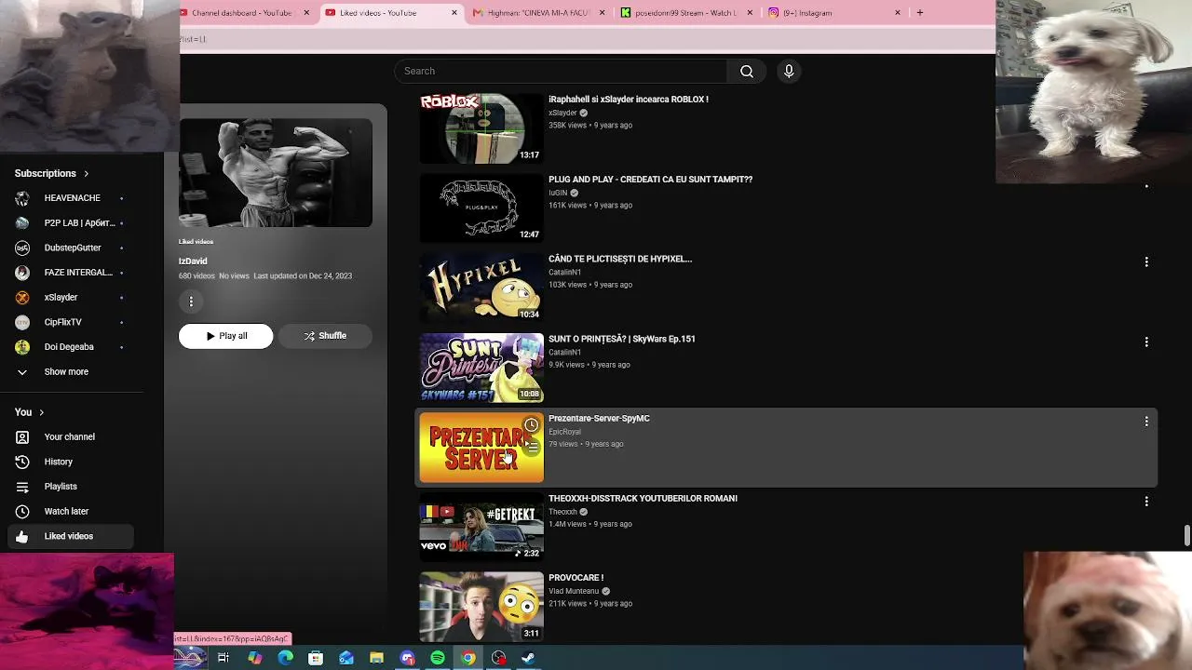Open Task View on the taskbar
This screenshot has height=670, width=1192.
(x=223, y=658)
